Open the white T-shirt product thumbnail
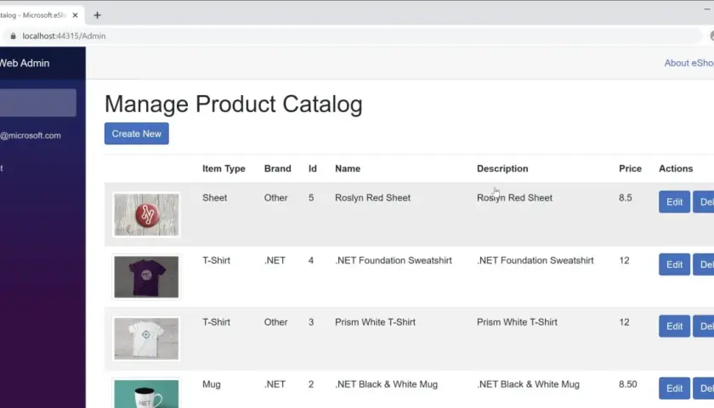 pos(146,339)
